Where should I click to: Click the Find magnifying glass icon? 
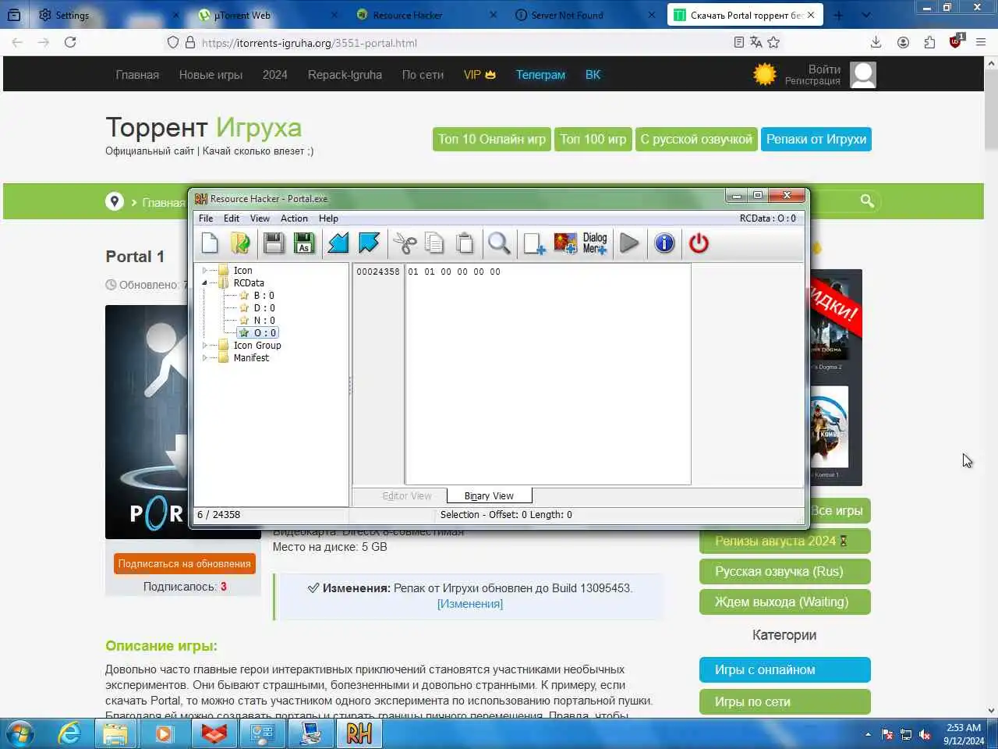499,243
